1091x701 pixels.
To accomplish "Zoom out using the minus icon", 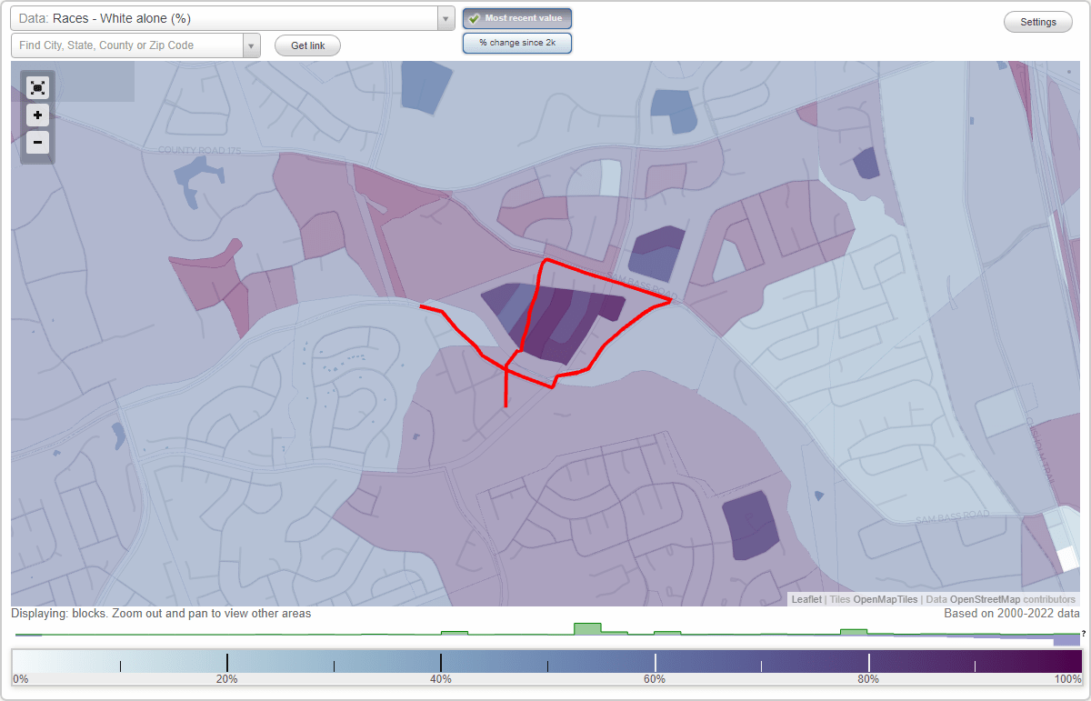I will coord(37,142).
